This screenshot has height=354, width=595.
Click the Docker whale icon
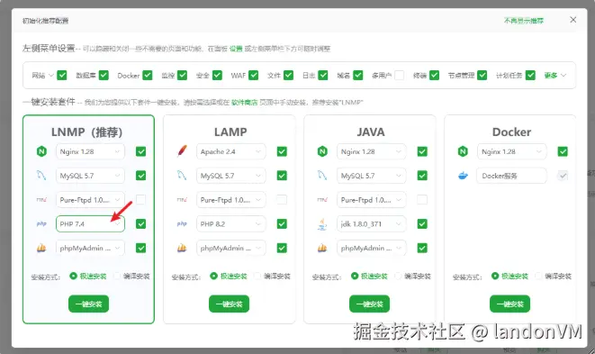pyautogui.click(x=463, y=176)
